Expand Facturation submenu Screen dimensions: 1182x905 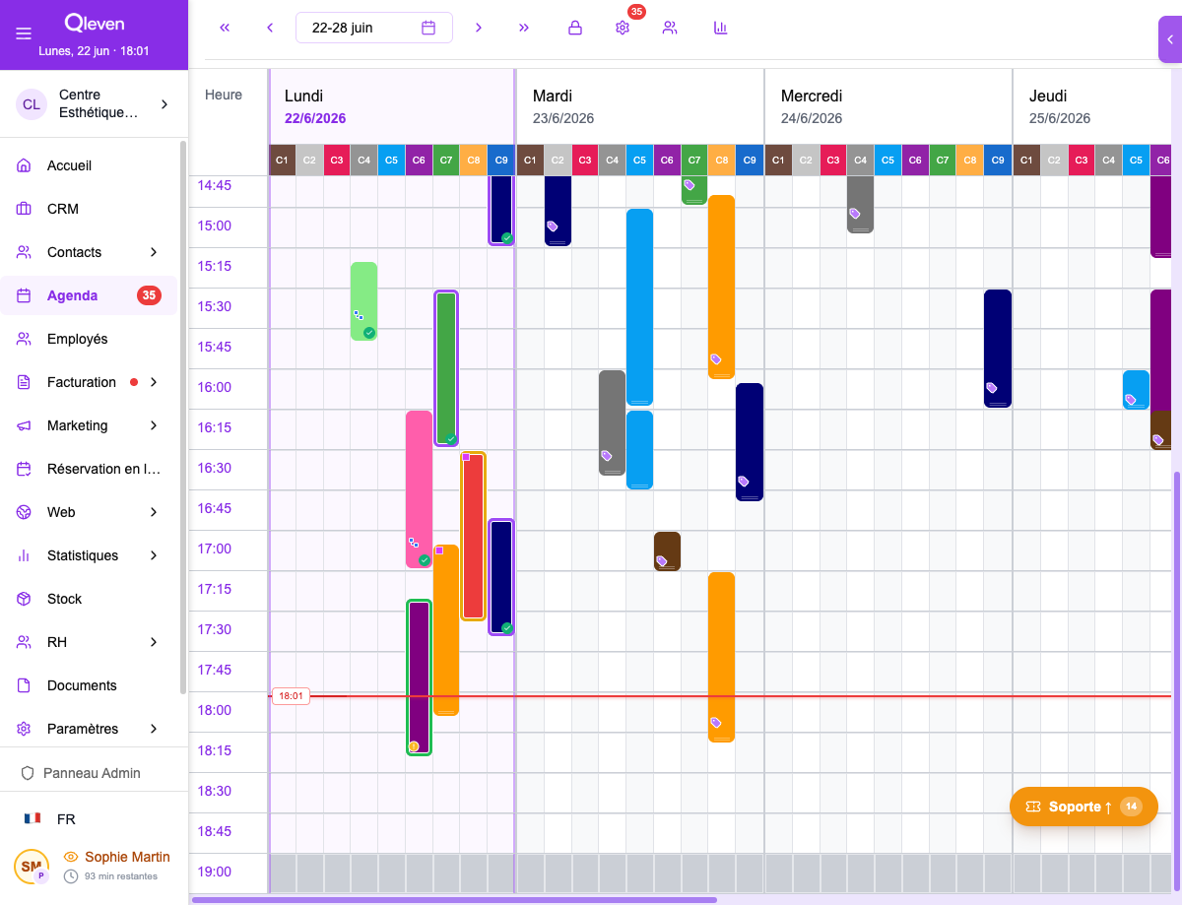154,382
